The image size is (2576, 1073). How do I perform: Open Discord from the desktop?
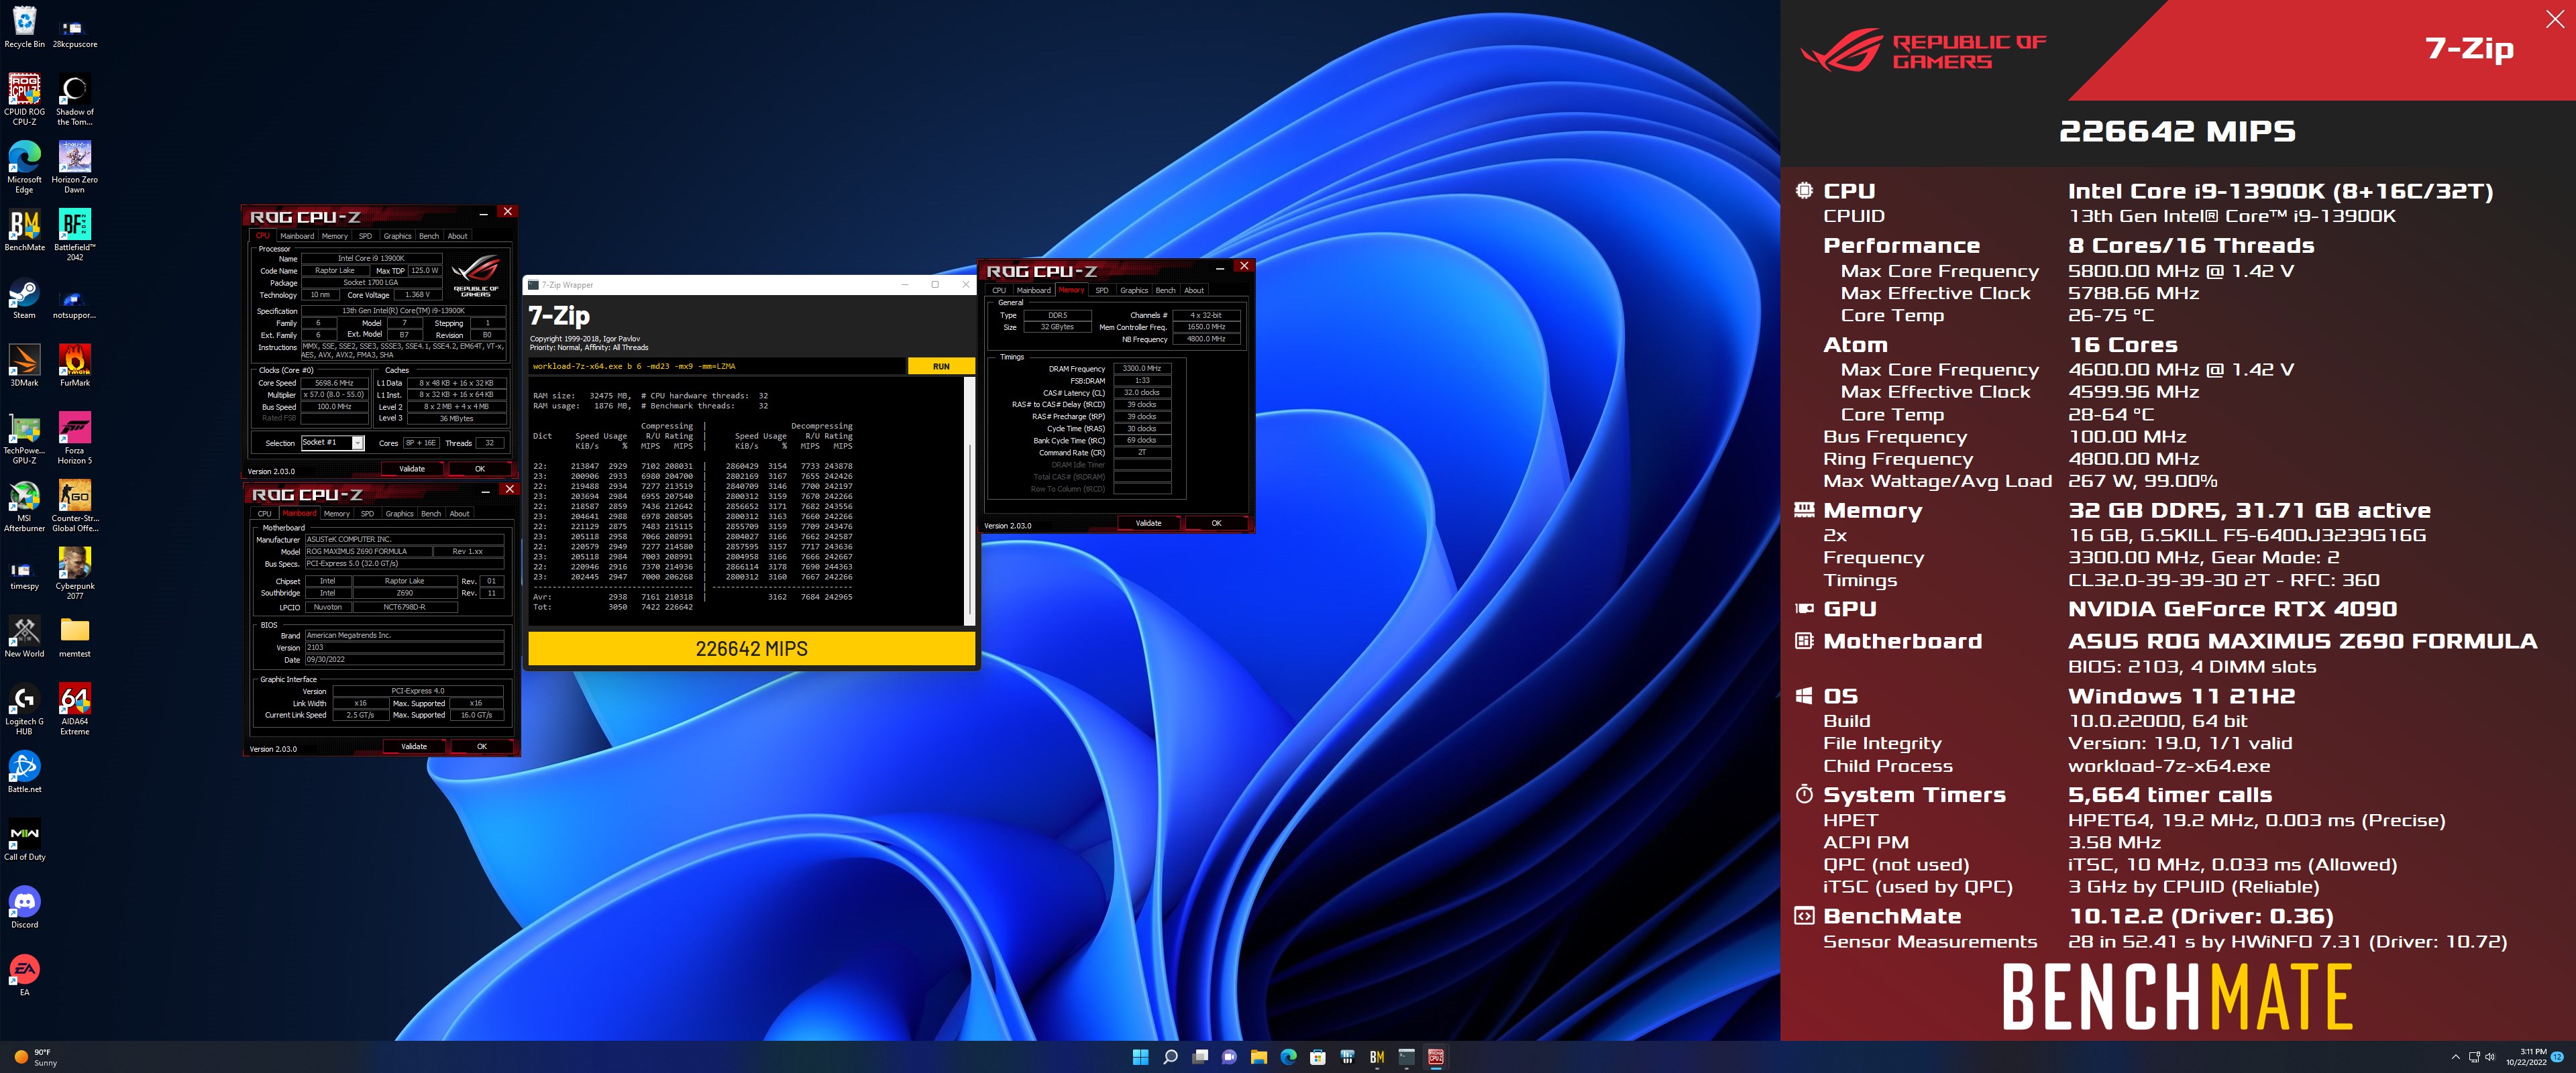(x=24, y=907)
